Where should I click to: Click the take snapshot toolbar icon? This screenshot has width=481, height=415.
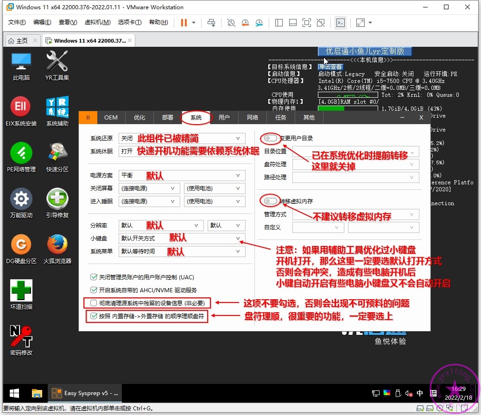(x=231, y=23)
